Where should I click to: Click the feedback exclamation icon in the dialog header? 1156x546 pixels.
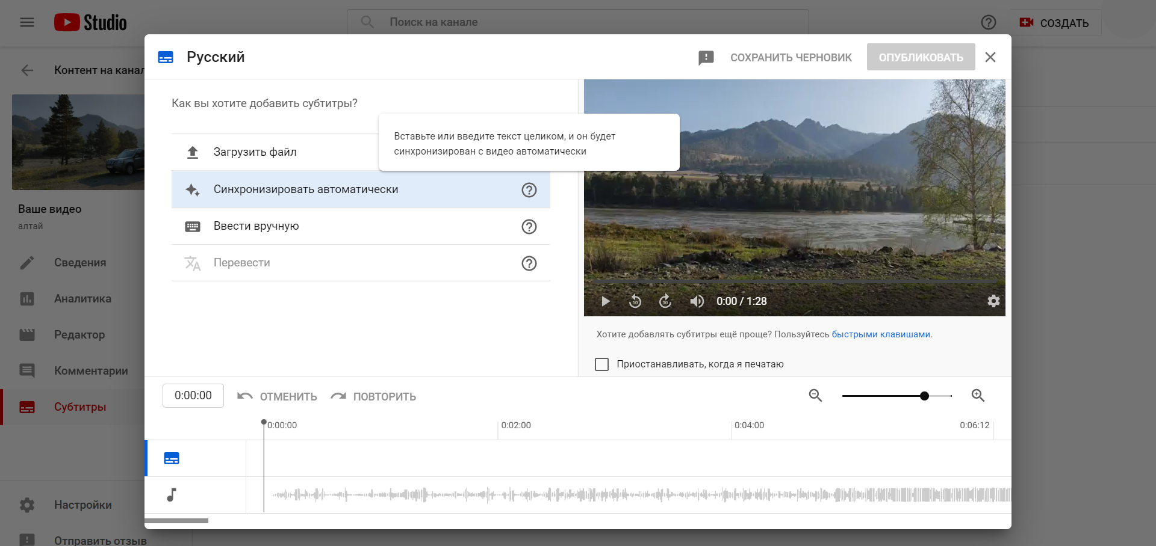706,58
